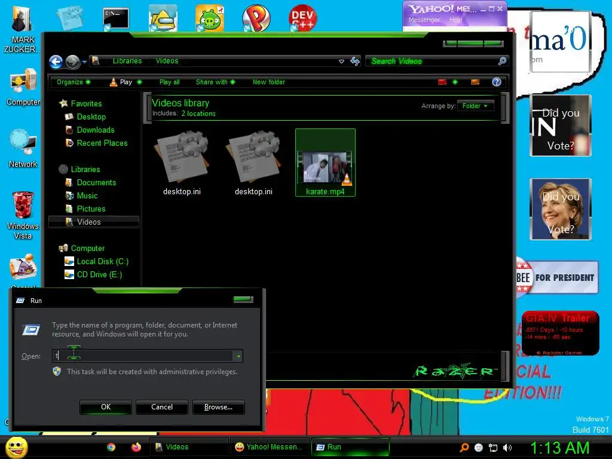Click the refresh icon beside address bar
Screen dimensions: 612x459
tap(355, 62)
